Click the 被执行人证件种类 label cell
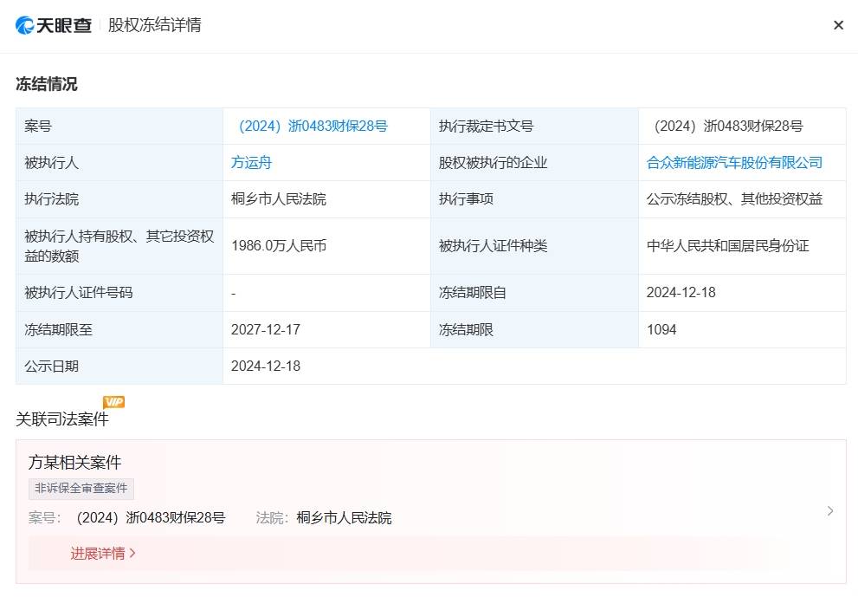The image size is (858, 597). (534, 246)
